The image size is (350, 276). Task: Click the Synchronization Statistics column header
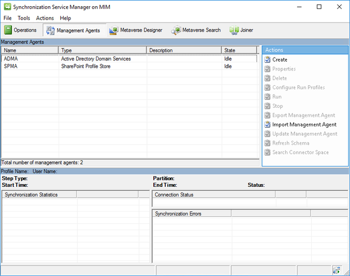39,195
